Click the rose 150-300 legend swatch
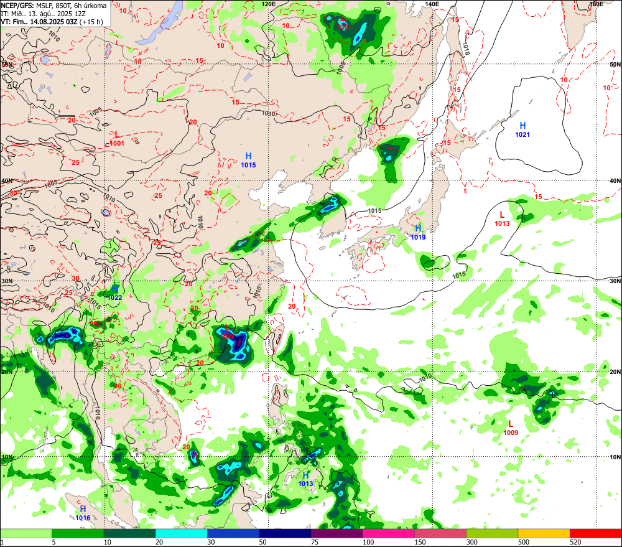Image resolution: width=622 pixels, height=547 pixels. pyautogui.click(x=440, y=533)
